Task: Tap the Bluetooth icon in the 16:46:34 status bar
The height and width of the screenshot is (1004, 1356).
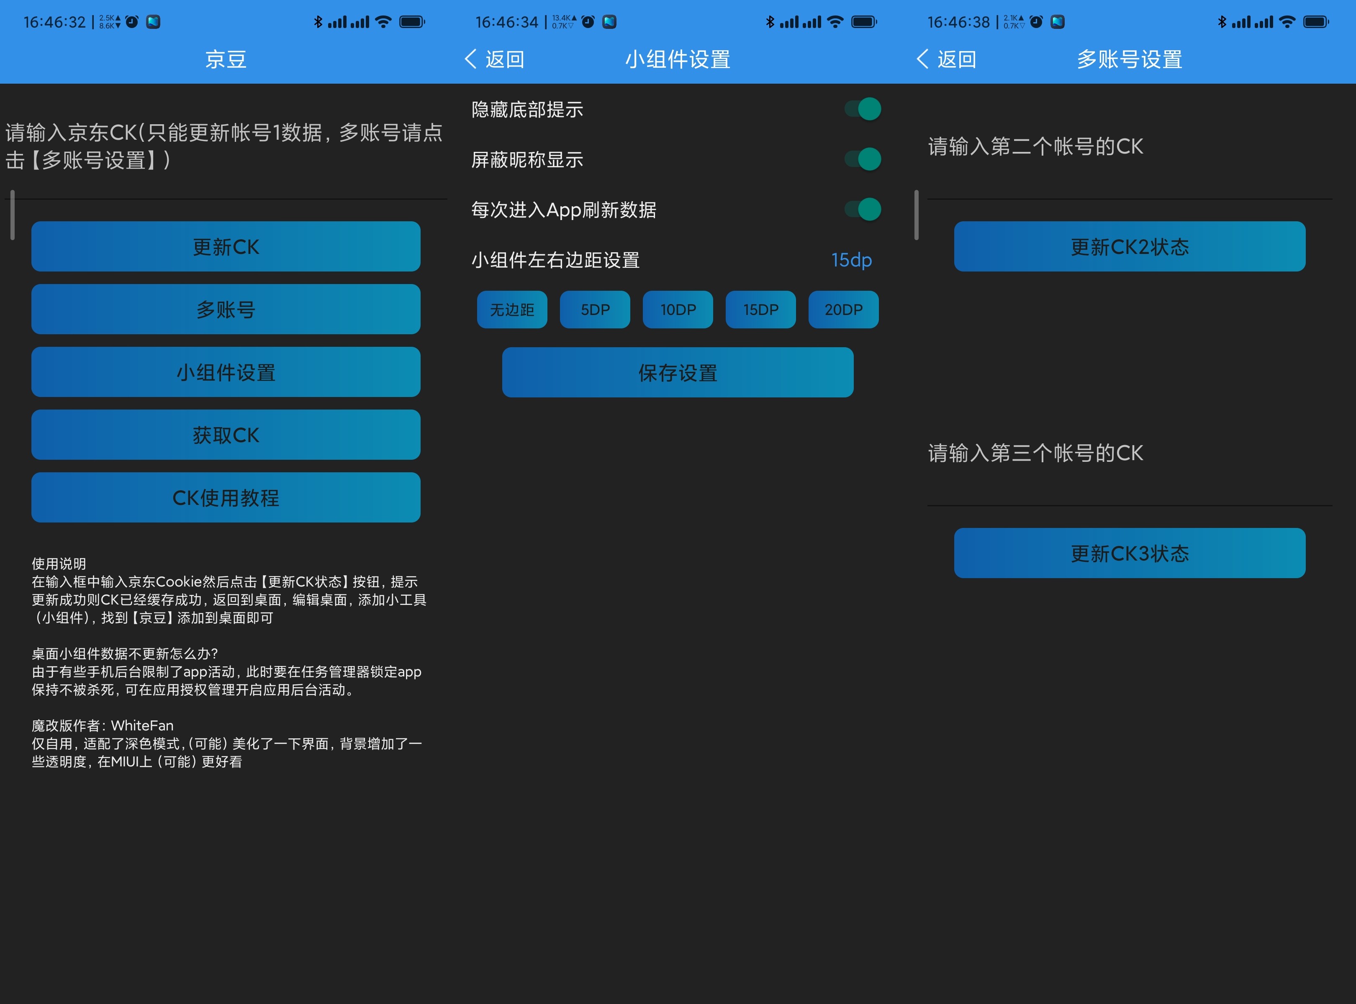Action: click(770, 22)
